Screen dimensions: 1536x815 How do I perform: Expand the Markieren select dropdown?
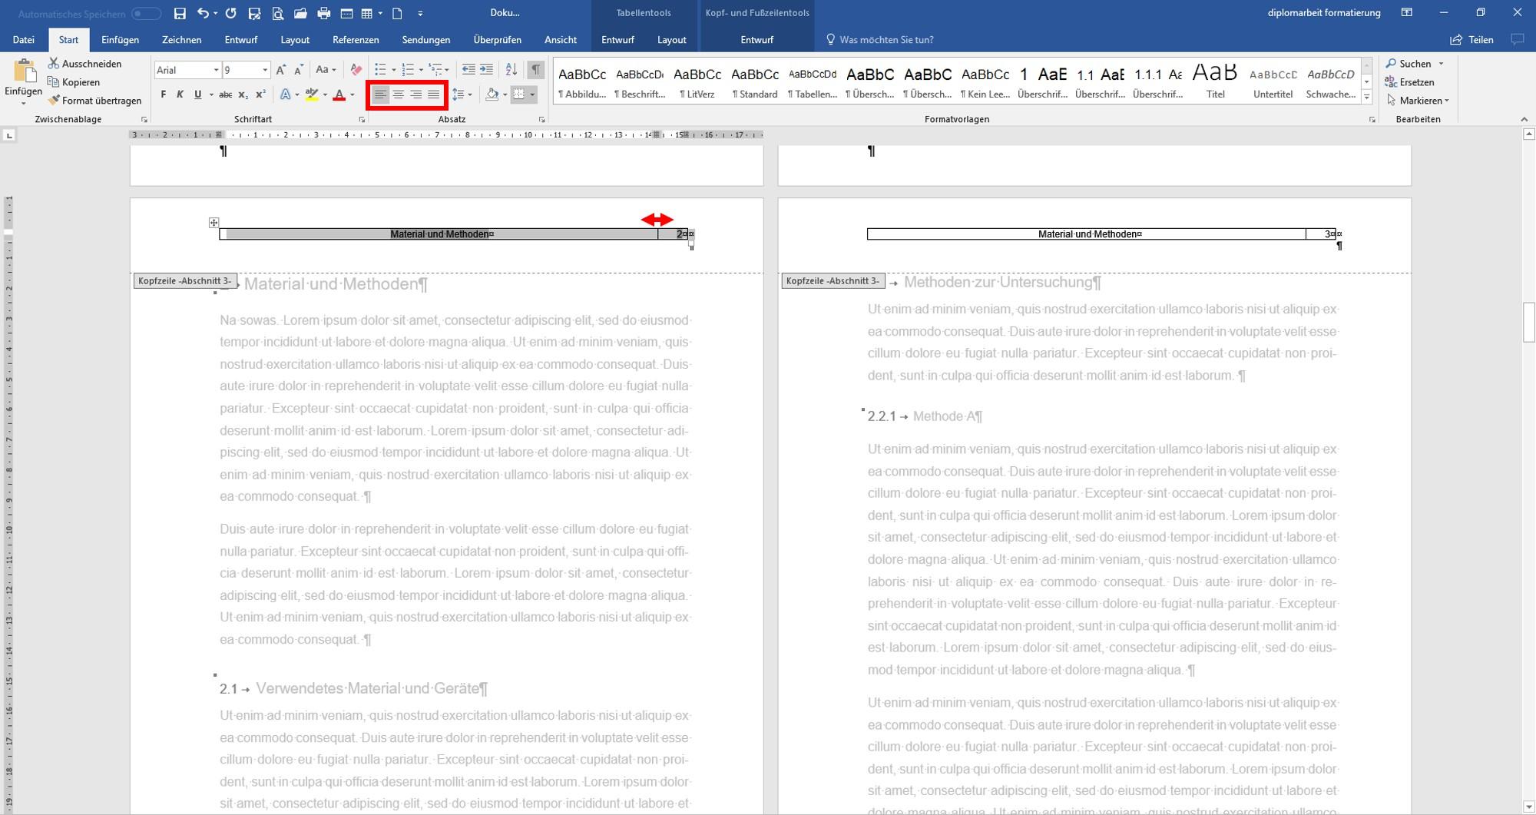1447,101
